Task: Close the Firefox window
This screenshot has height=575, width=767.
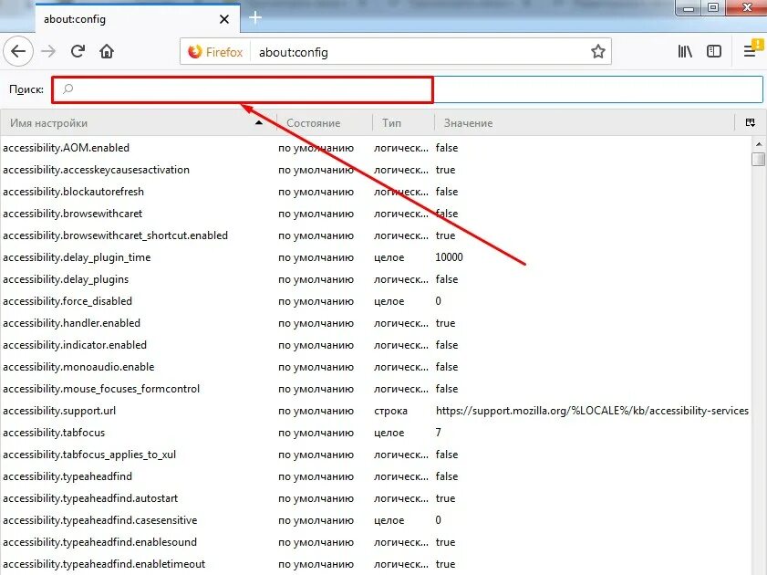Action: pyautogui.click(x=746, y=7)
